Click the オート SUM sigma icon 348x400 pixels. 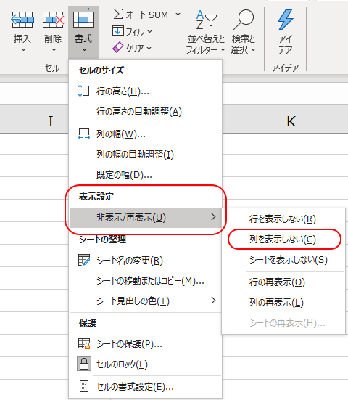[x=118, y=14]
